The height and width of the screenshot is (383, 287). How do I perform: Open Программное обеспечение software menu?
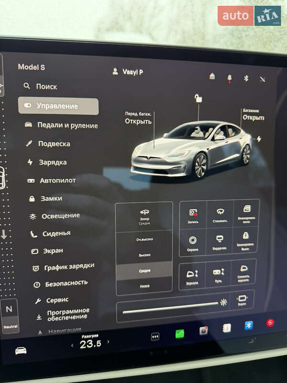coord(63,315)
